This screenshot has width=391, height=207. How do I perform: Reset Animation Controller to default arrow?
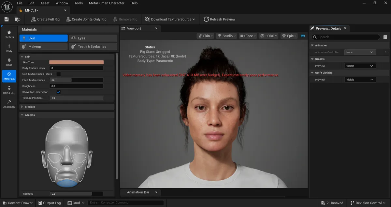(x=387, y=52)
